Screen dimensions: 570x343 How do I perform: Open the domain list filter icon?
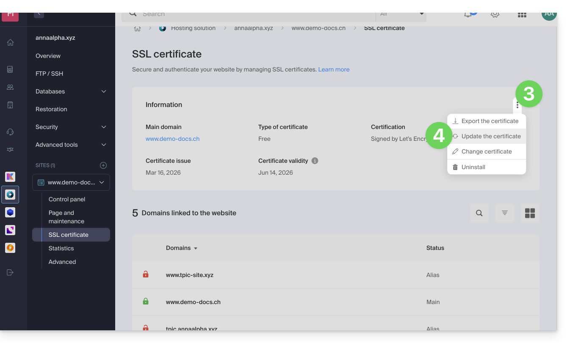click(x=504, y=213)
